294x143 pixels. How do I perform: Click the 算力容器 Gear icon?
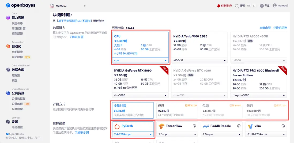(x=8, y=18)
